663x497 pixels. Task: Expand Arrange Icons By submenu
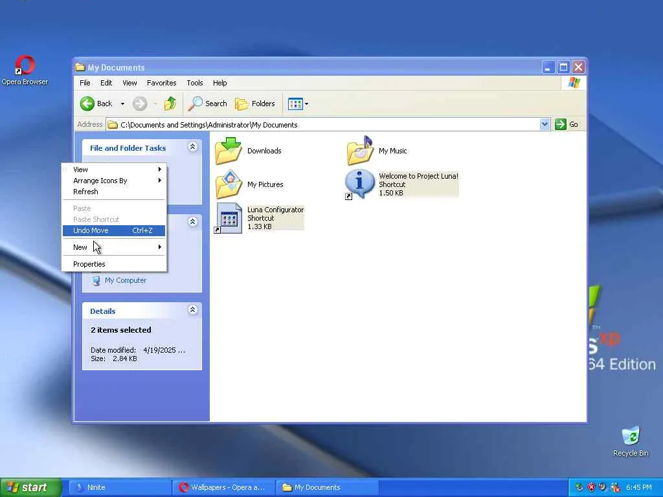114,181
